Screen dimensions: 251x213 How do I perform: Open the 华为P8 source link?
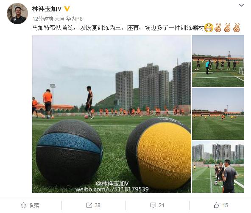[74, 19]
